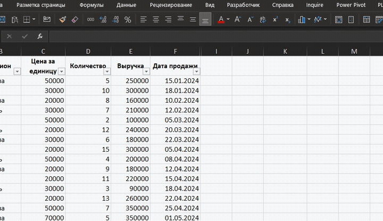This screenshot has width=383, height=221.
Task: Select the cell with date 15.01.2024
Action: 176,80
